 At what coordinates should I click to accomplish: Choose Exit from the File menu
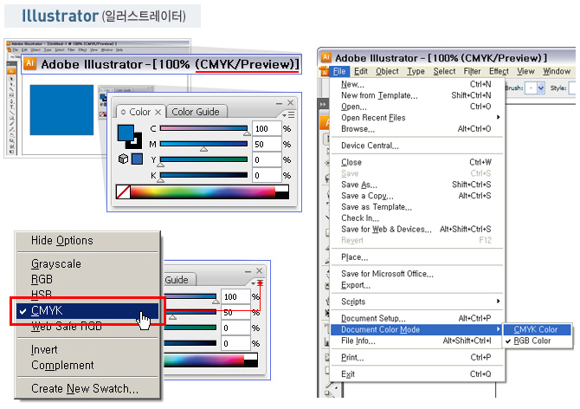(416, 373)
